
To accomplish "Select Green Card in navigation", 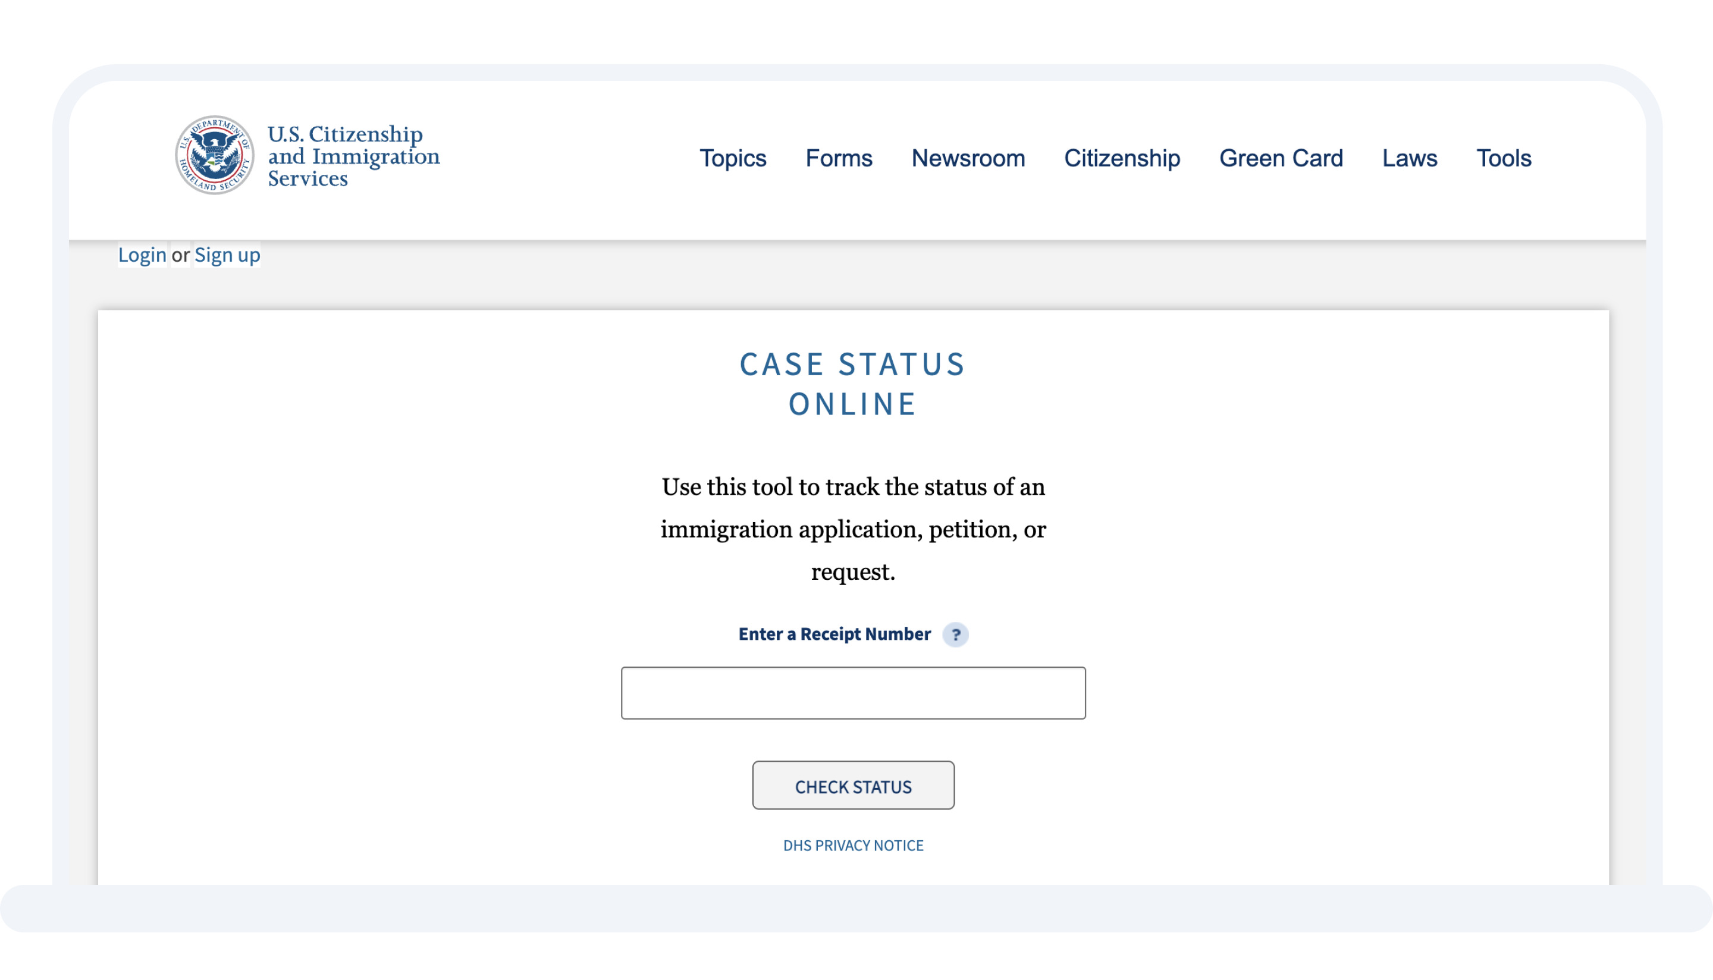I will coord(1281,158).
